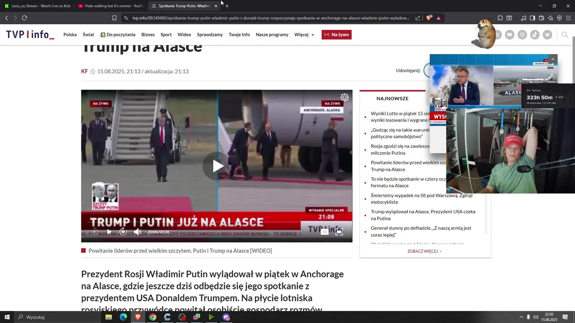Open the Sport menu section

[166, 35]
